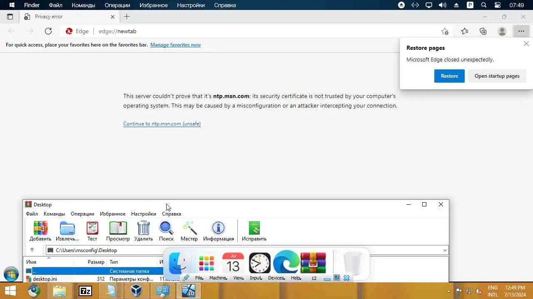Open top bar Операции menu
Screen dimensions: 533x299
pyautogui.click(x=117, y=5)
